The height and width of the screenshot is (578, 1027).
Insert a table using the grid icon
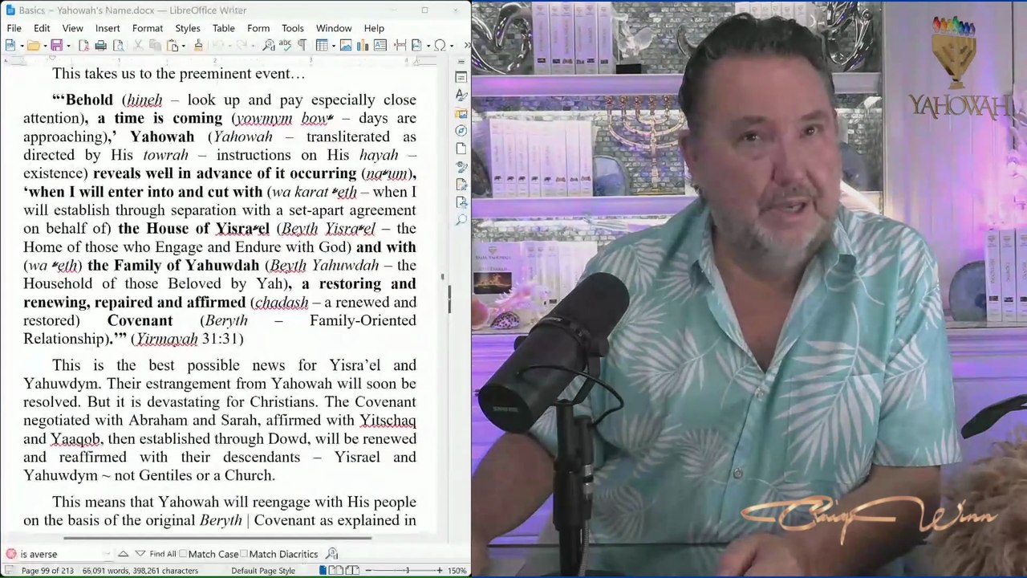click(321, 46)
